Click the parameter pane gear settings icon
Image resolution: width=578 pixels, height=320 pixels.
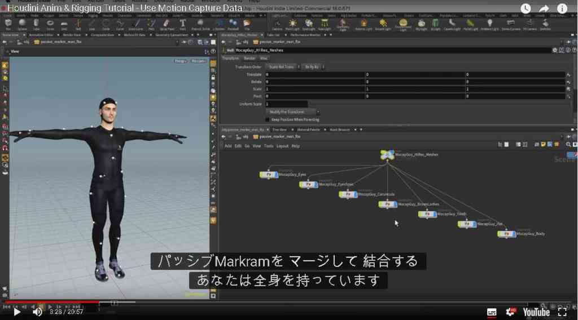pyautogui.click(x=555, y=50)
